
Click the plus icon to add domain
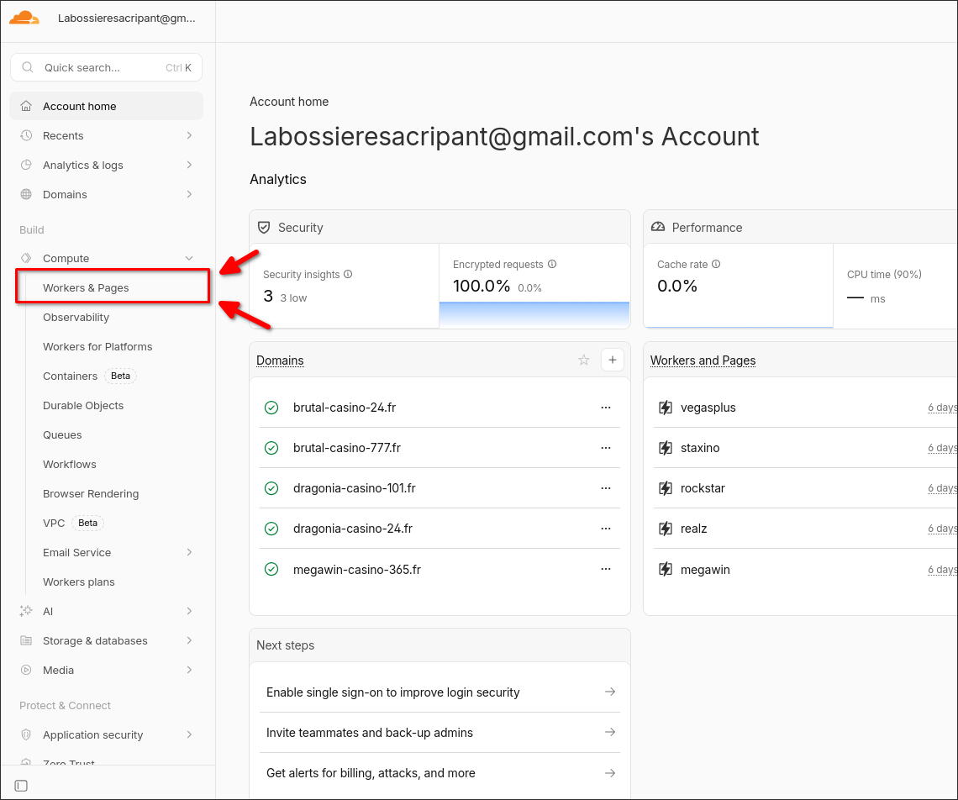tap(613, 361)
